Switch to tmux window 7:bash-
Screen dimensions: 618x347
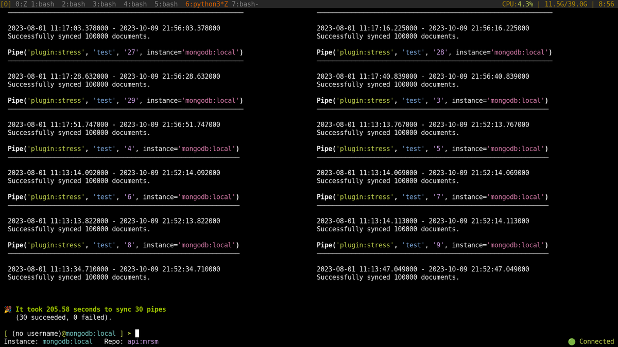pyautogui.click(x=245, y=4)
